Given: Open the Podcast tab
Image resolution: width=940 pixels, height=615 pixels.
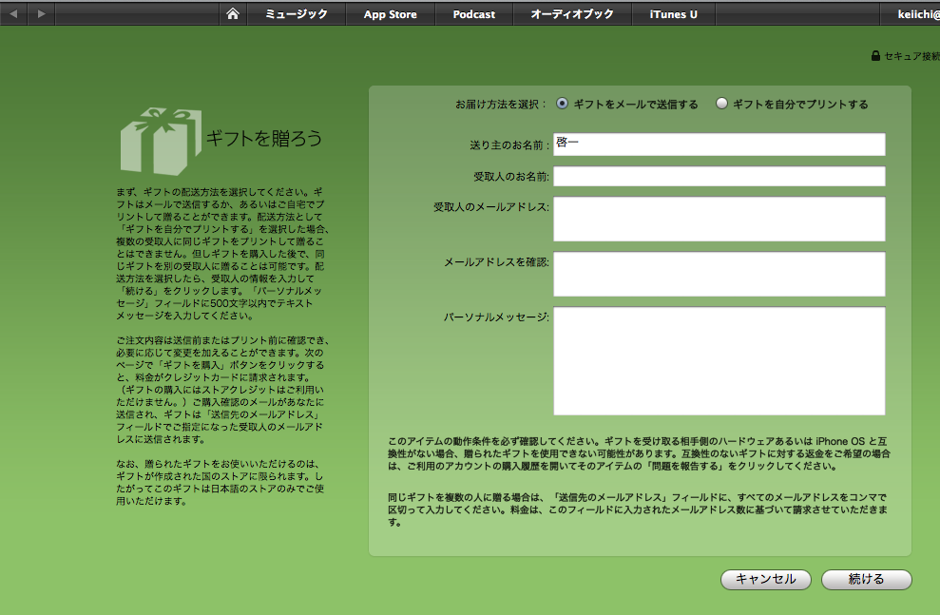Looking at the screenshot, I should click(x=473, y=14).
